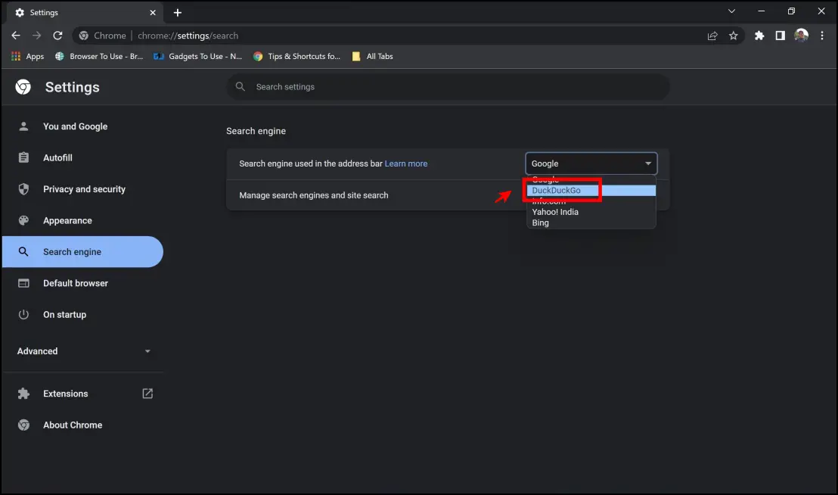Select Search engine in sidebar
The width and height of the screenshot is (838, 495).
pyautogui.click(x=83, y=252)
